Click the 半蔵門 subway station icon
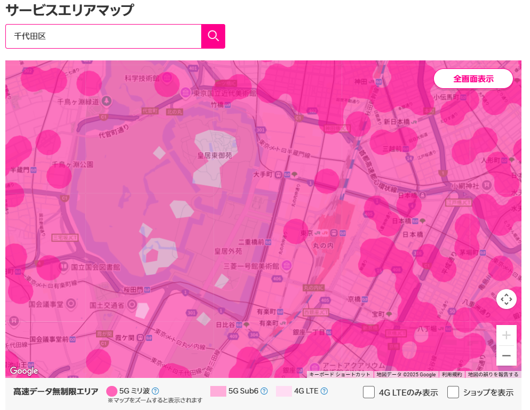 [34, 170]
